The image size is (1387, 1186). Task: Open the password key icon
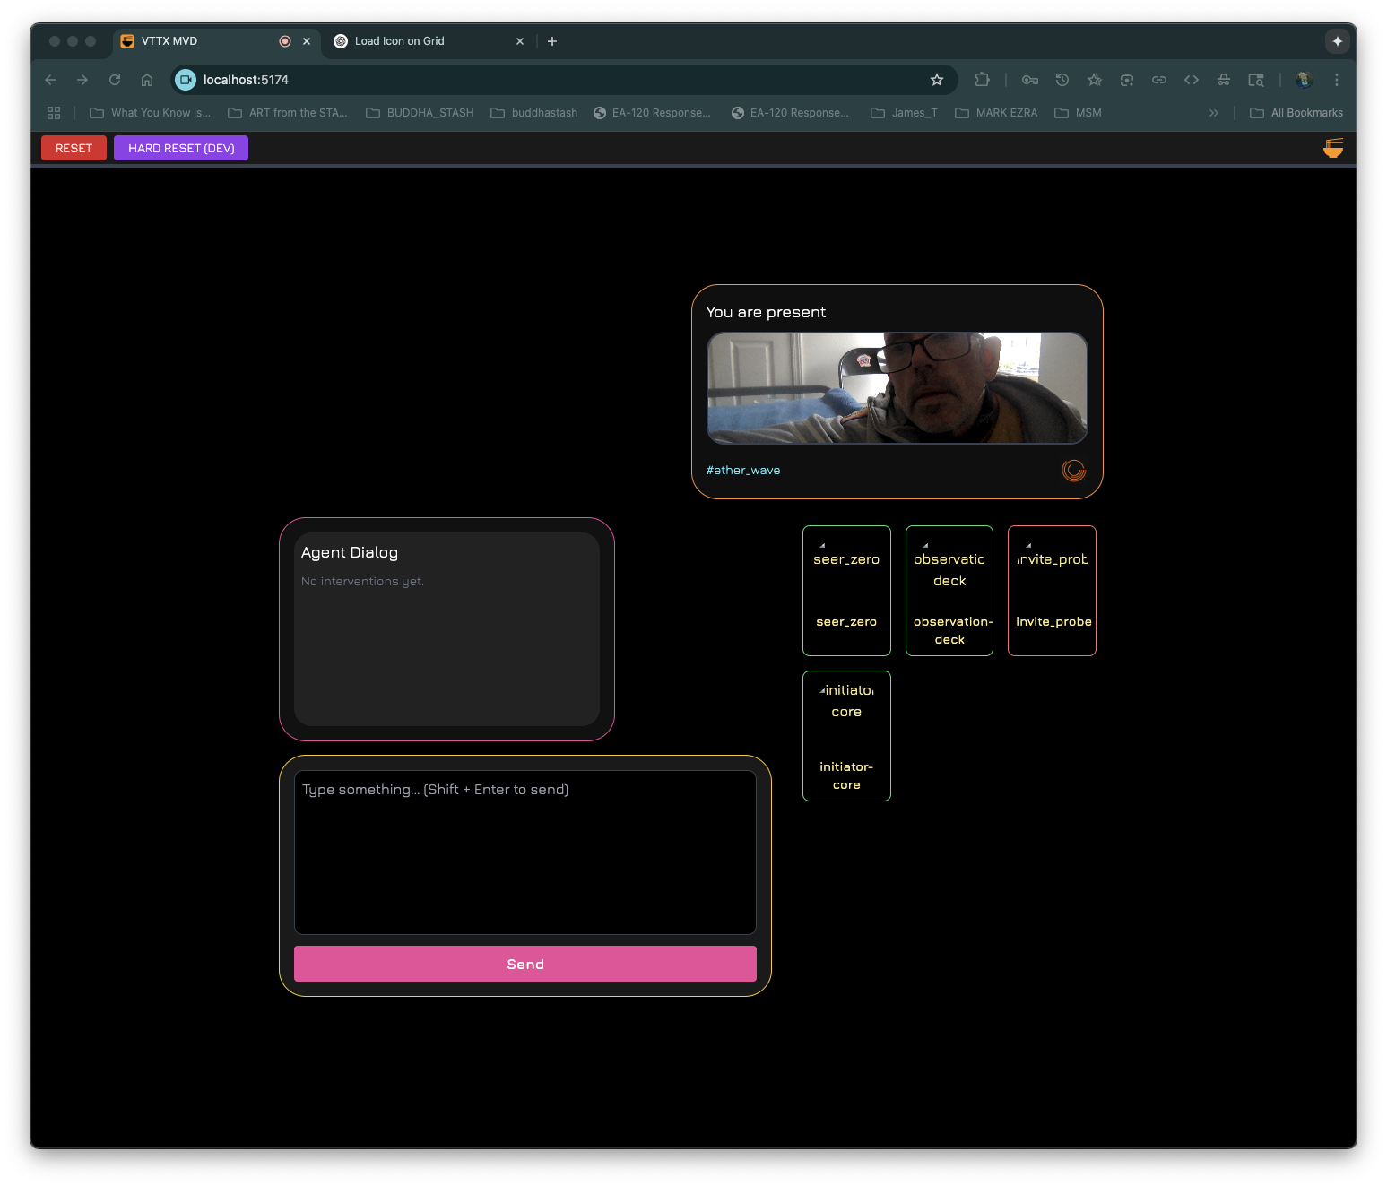[x=1030, y=80]
